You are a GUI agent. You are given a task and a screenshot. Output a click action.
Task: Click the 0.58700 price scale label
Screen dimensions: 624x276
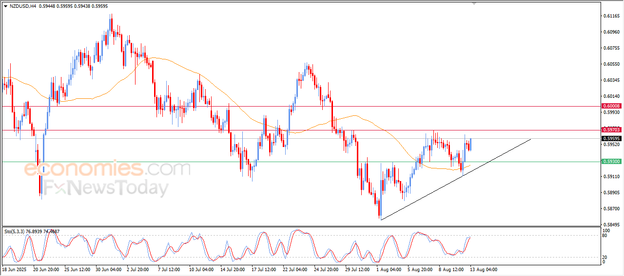(x=611, y=209)
